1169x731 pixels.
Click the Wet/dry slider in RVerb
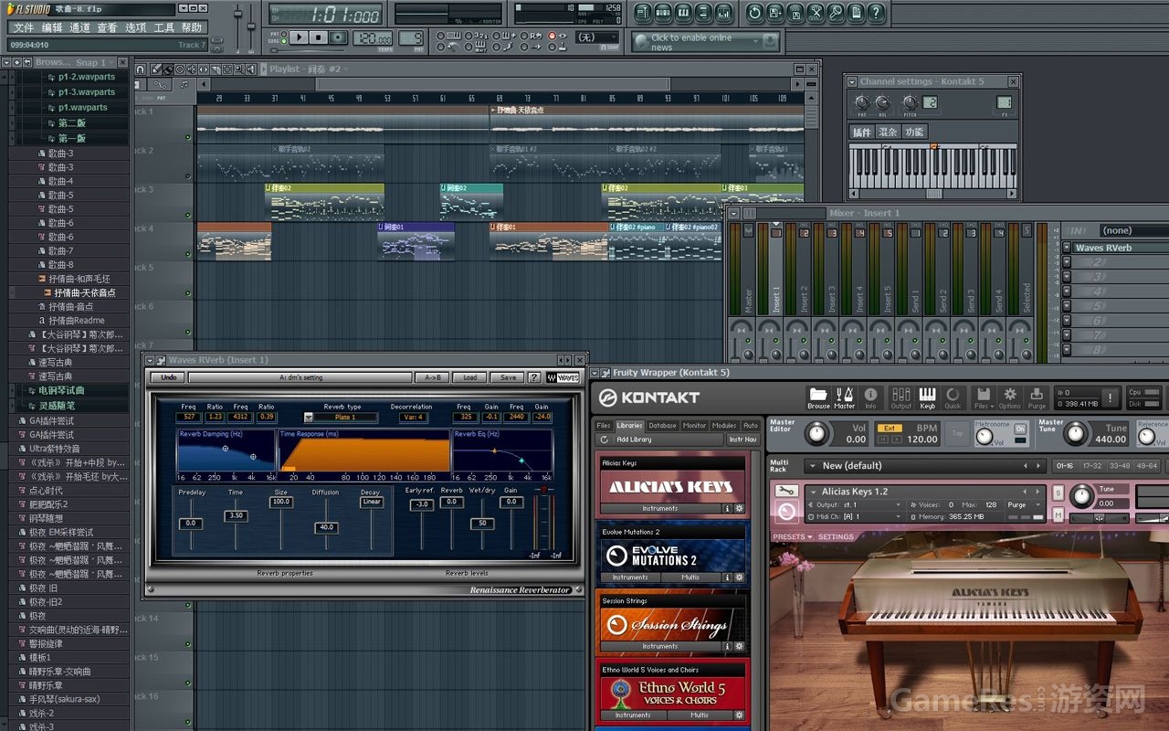tap(482, 524)
